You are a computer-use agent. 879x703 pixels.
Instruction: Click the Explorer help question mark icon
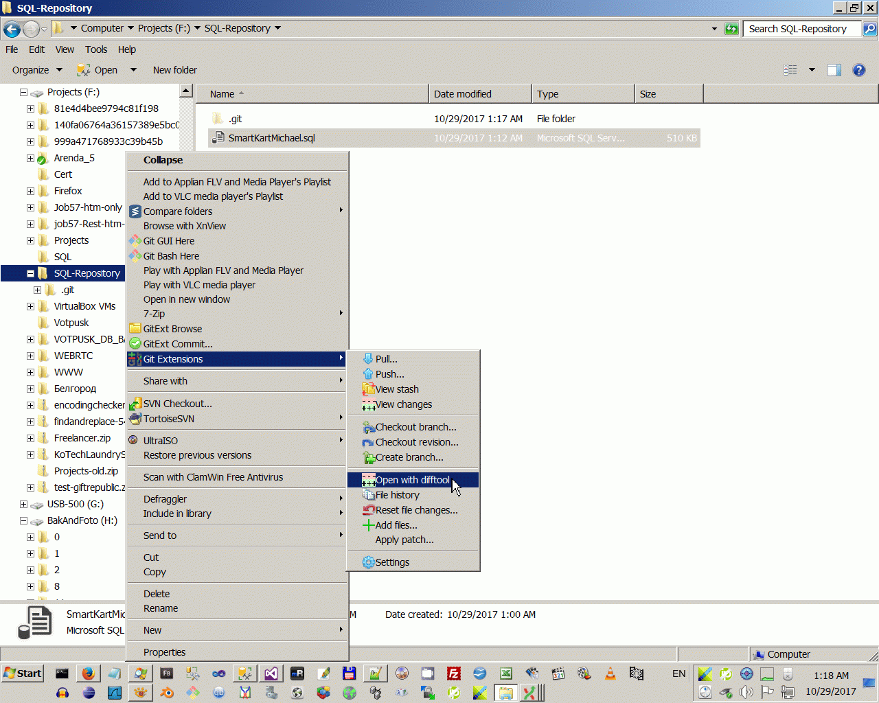[858, 70]
